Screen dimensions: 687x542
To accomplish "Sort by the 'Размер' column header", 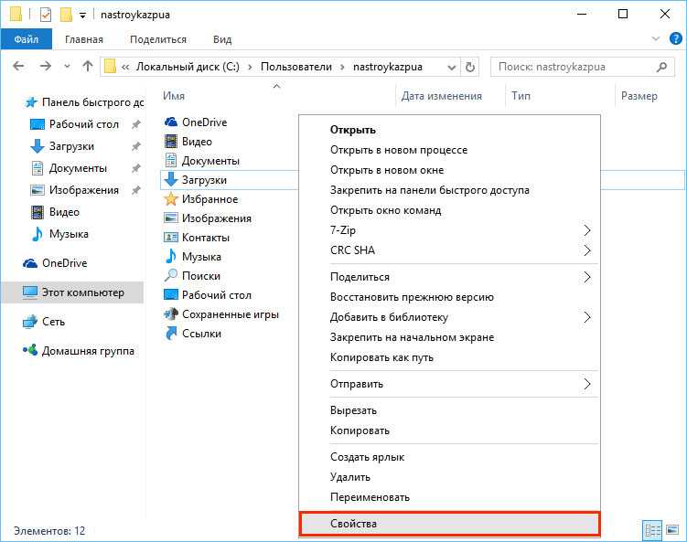I will tap(639, 96).
